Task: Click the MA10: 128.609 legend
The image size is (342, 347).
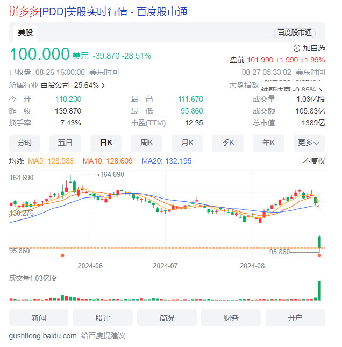Action: pos(108,161)
